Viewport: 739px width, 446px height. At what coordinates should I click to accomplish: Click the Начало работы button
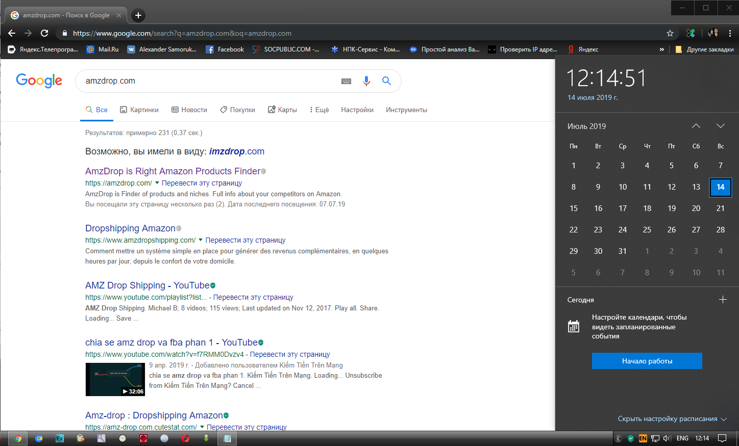(647, 361)
